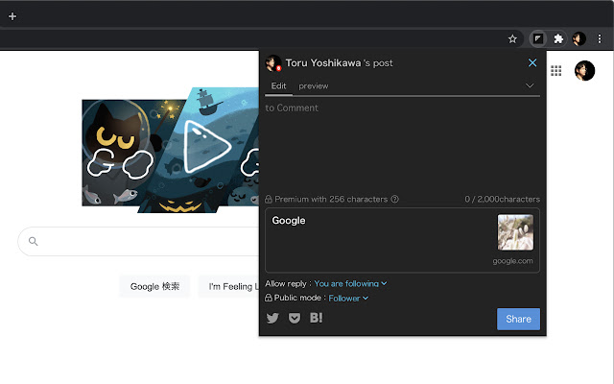614x384 pixels.
Task: Click the 'to Comment' text area
Action: tap(402, 144)
